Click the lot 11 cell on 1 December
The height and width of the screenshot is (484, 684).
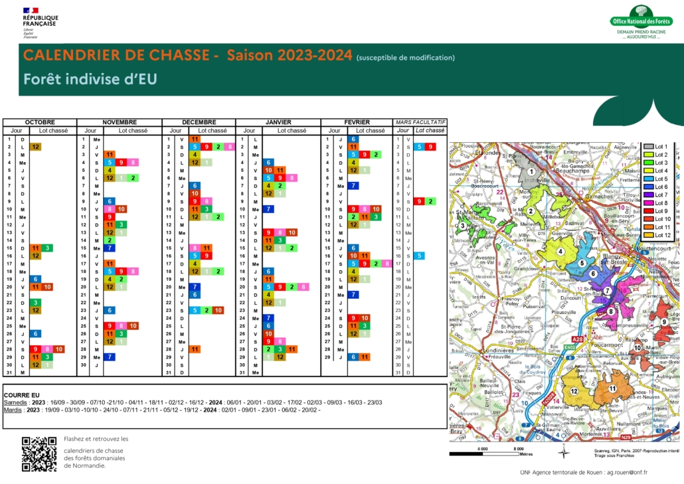195,139
